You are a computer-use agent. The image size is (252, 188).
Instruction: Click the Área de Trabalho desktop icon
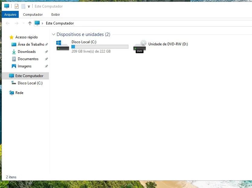click(14, 44)
